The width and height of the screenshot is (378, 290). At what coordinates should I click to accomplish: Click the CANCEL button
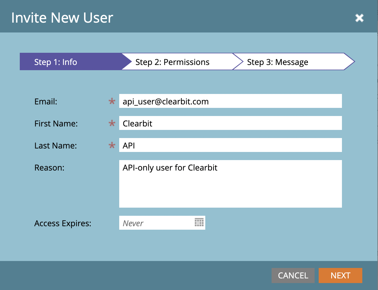tap(293, 275)
